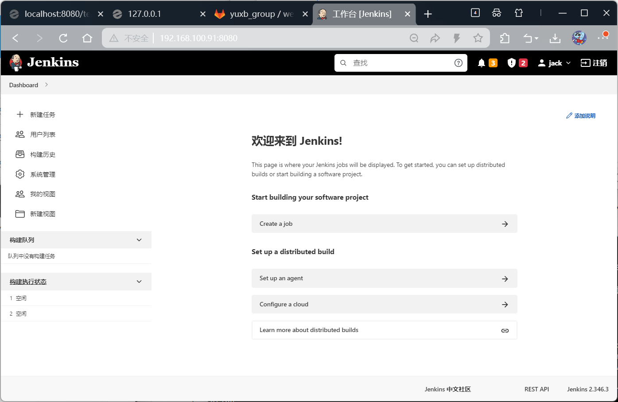Click the 添加说明 pencil icon

pyautogui.click(x=569, y=116)
